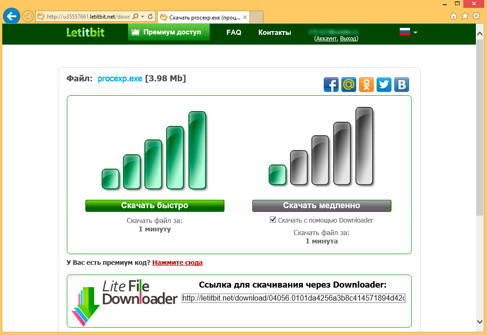Click the search magnifier in address bar
The image size is (487, 335).
click(135, 16)
